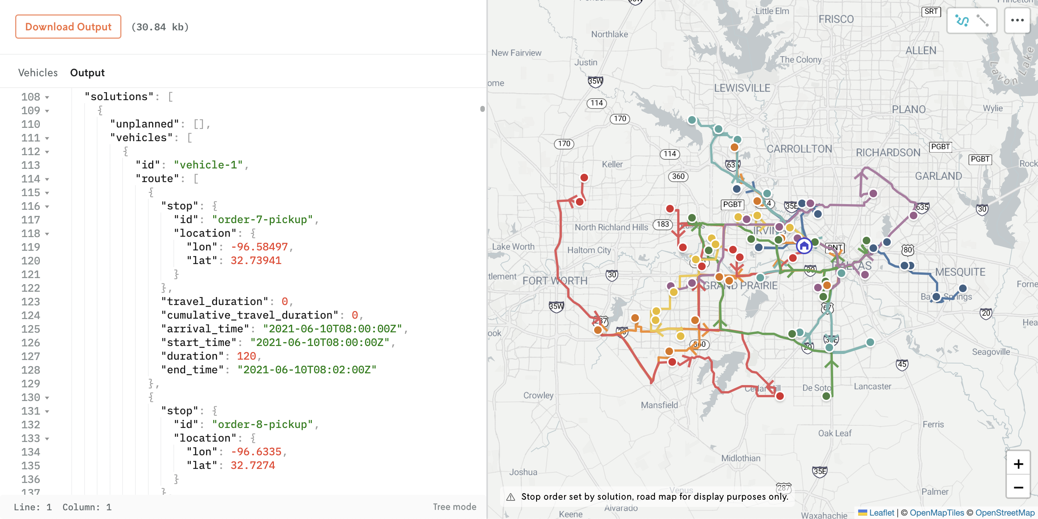Image resolution: width=1038 pixels, height=519 pixels.
Task: Click the lon value -96.6335
Action: (x=256, y=452)
